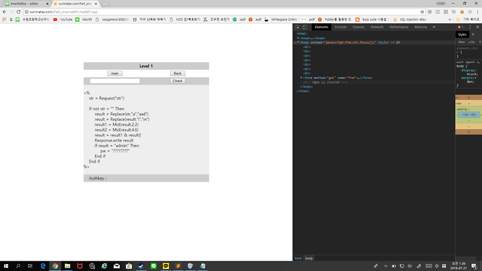Open the Windows Start menu

6,266
